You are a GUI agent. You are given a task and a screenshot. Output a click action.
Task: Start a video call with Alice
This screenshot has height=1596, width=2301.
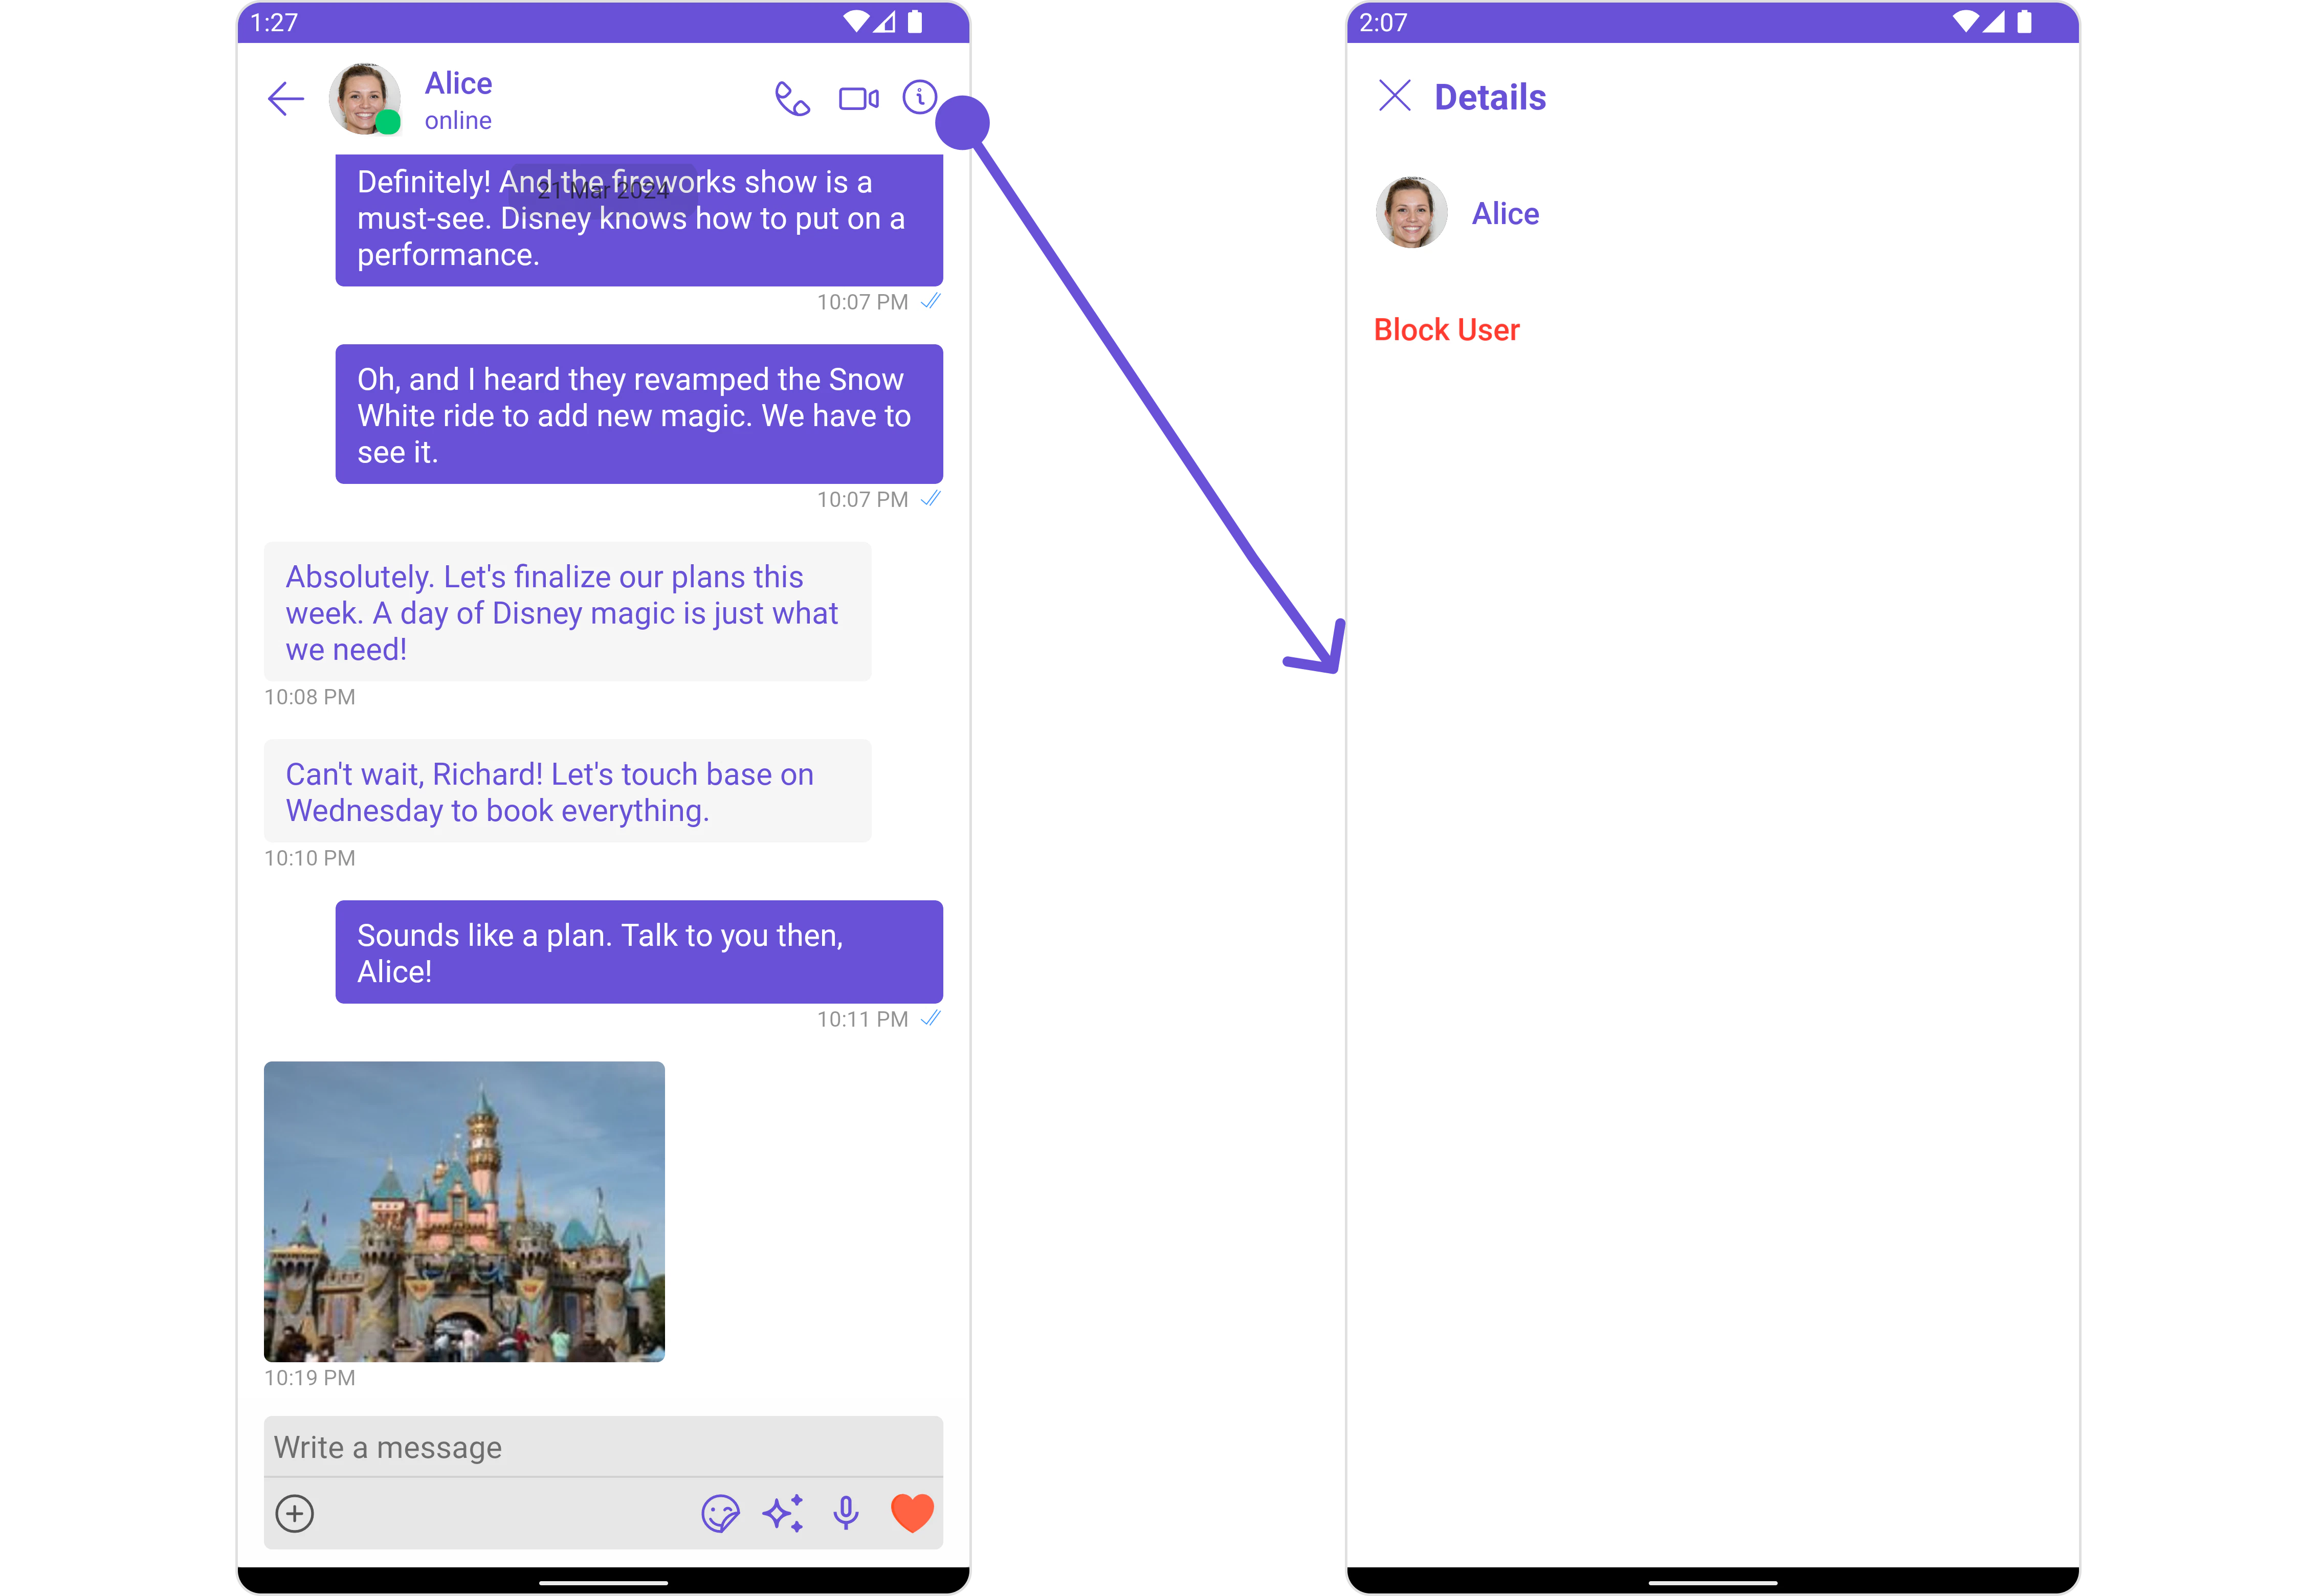(858, 99)
